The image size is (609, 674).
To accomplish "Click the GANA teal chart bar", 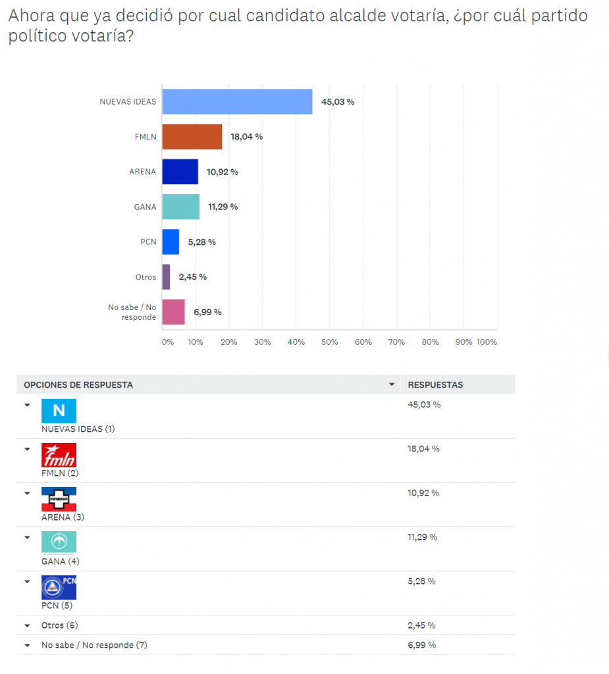I will click(x=181, y=207).
